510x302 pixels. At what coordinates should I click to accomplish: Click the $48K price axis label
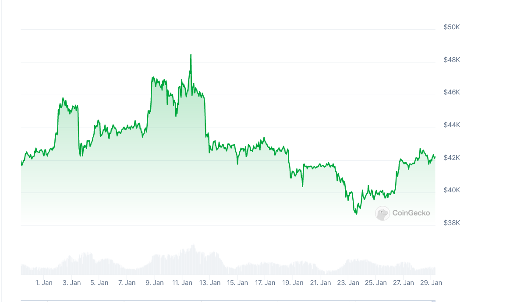452,60
